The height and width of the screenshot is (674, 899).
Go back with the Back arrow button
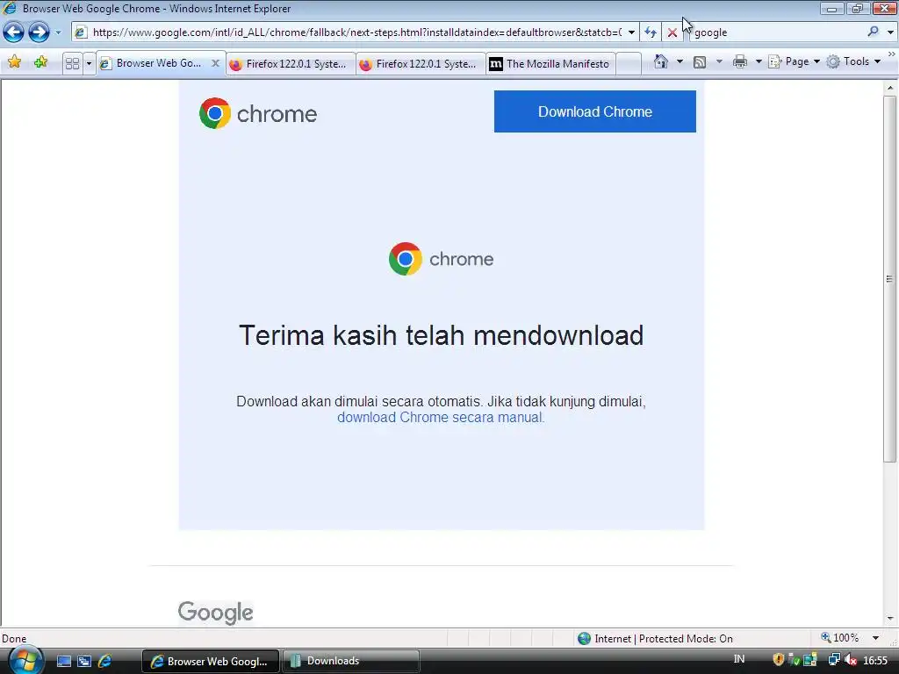point(14,32)
